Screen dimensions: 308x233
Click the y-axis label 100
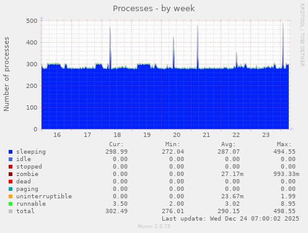click(32, 108)
